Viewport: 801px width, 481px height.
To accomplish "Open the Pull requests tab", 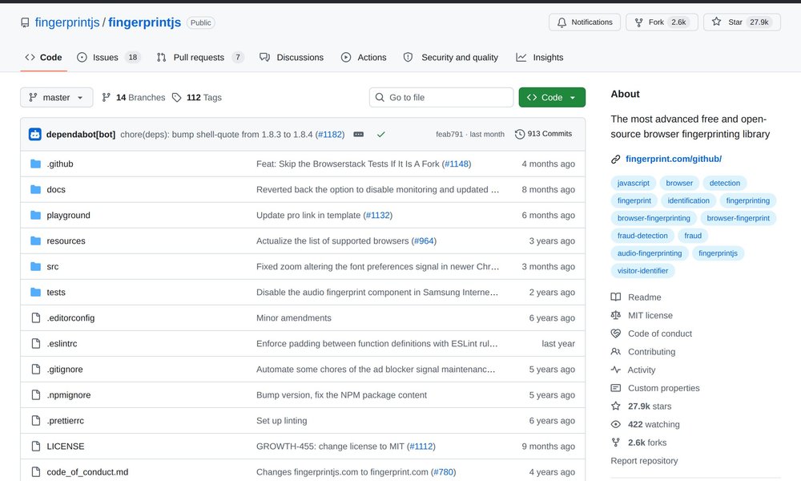I will pyautogui.click(x=200, y=57).
